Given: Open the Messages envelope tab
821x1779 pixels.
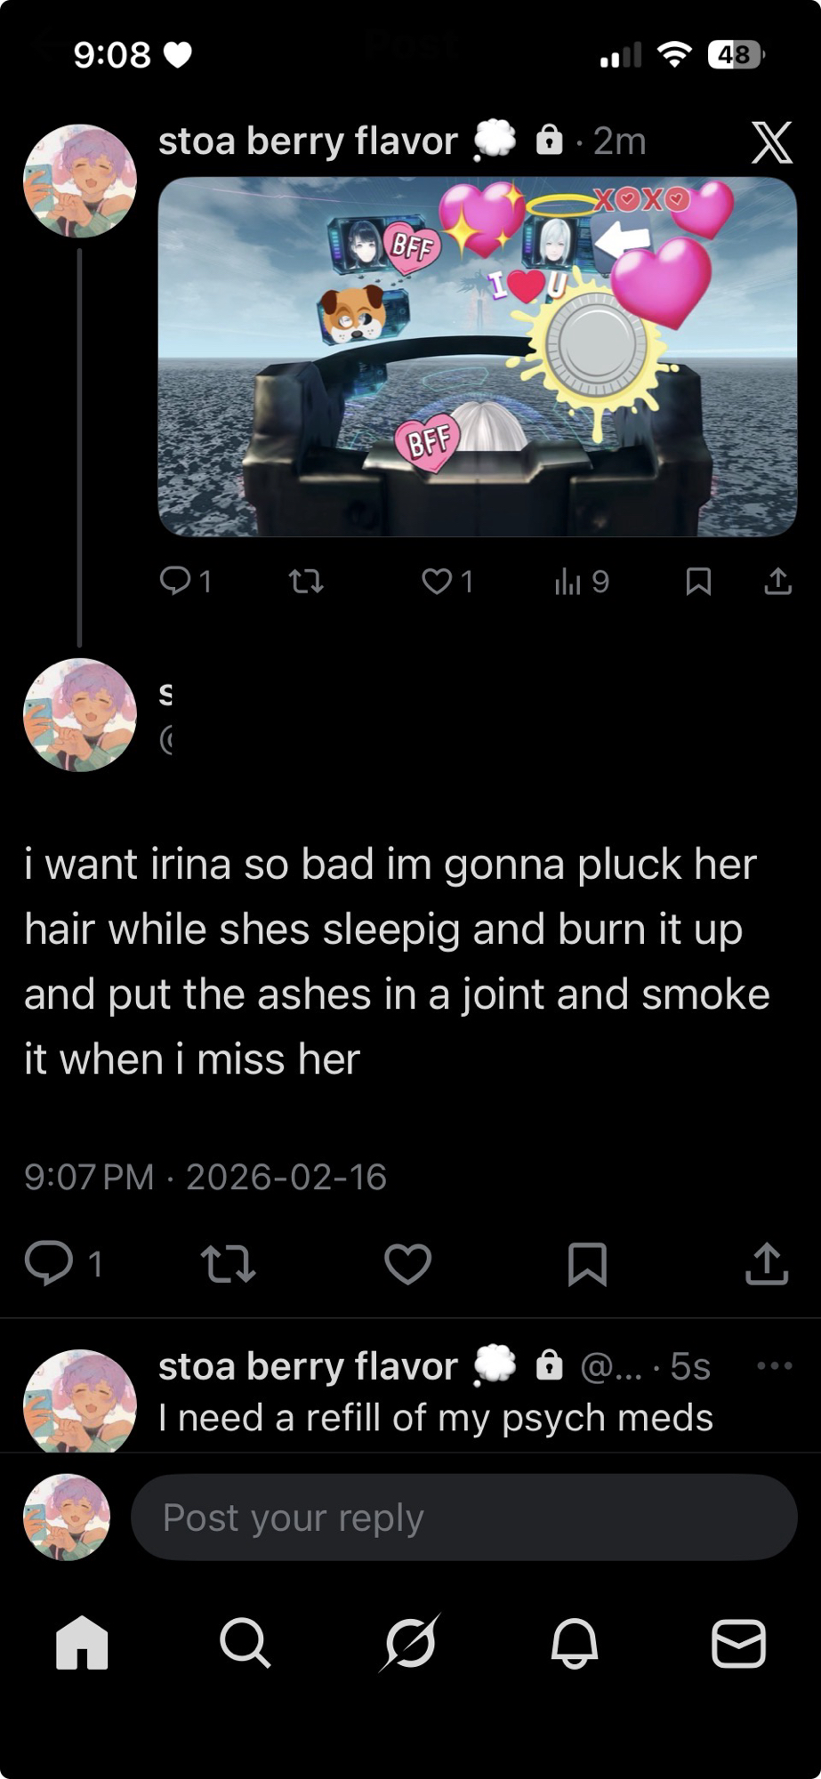Looking at the screenshot, I should (x=739, y=1643).
